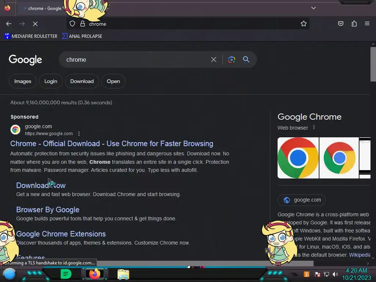This screenshot has width=376, height=282.
Task: Go to the Google logo homepage
Action: (25, 60)
